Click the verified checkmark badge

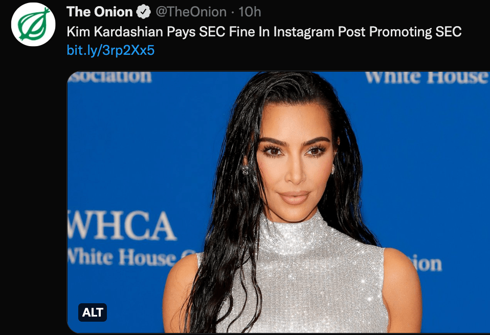(x=144, y=12)
